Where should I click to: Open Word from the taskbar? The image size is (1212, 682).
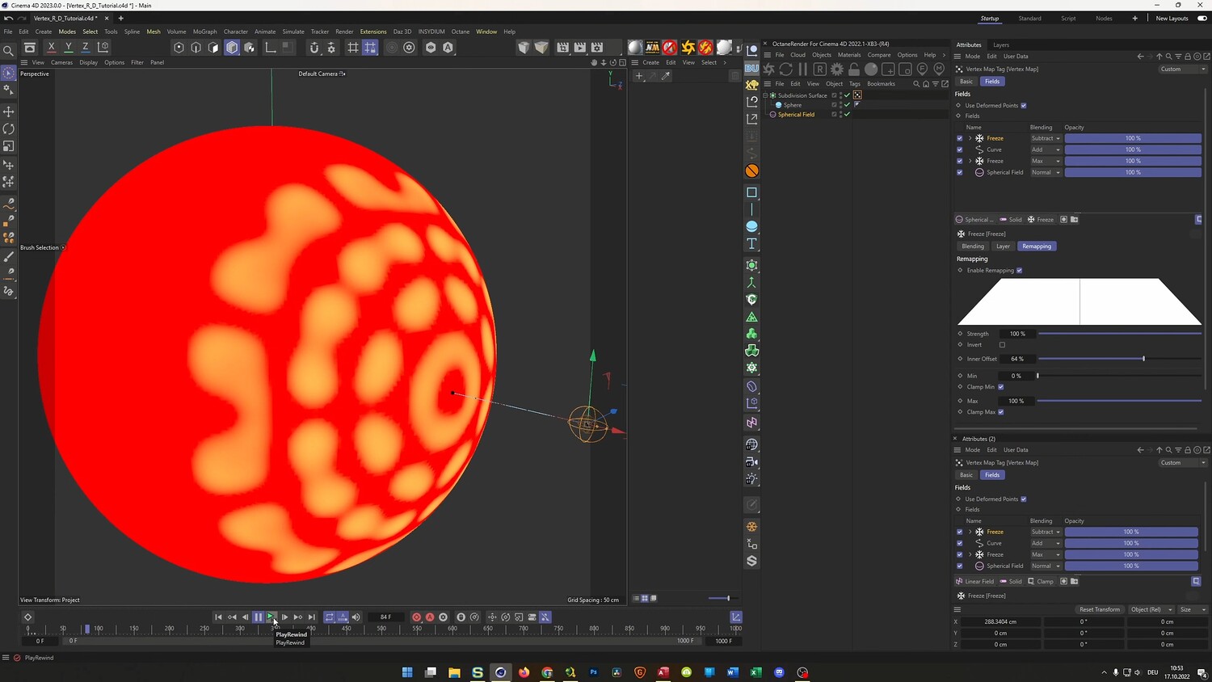click(733, 672)
